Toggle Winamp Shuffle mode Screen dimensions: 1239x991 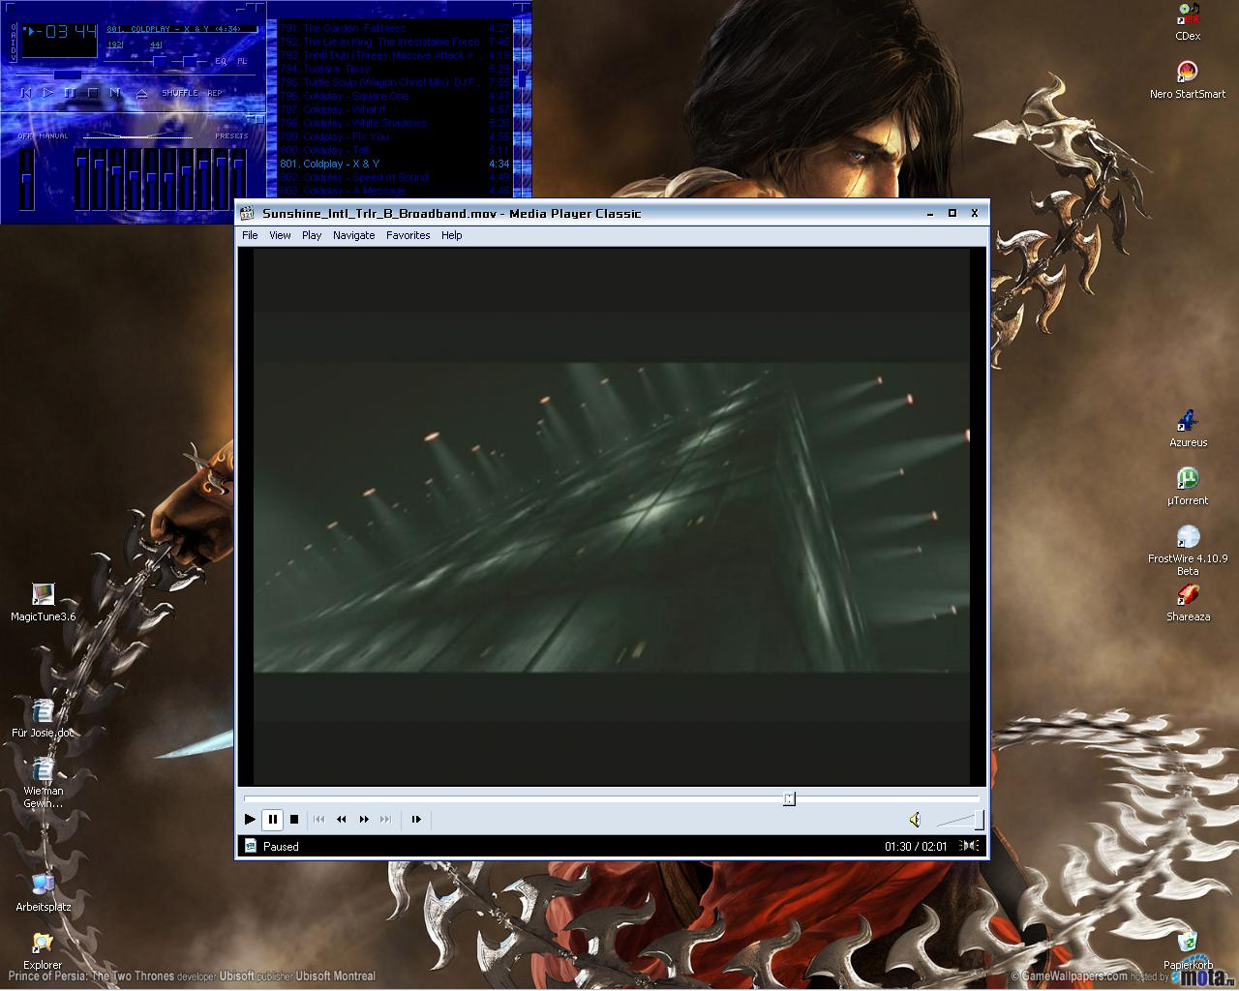tap(179, 93)
